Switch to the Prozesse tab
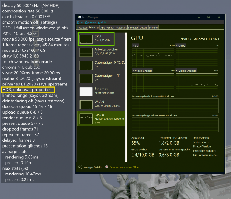This screenshot has height=199, width=231. click(82, 27)
